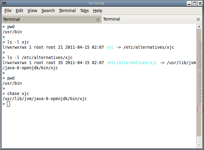Image resolution: width=204 pixels, height=150 pixels.
Task: Click the scrollbar up arrow
Action: [199, 27]
